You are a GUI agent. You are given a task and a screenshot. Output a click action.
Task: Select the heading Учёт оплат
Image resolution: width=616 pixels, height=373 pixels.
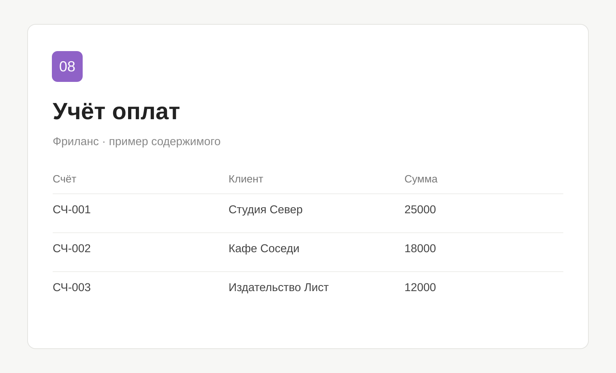point(116,111)
